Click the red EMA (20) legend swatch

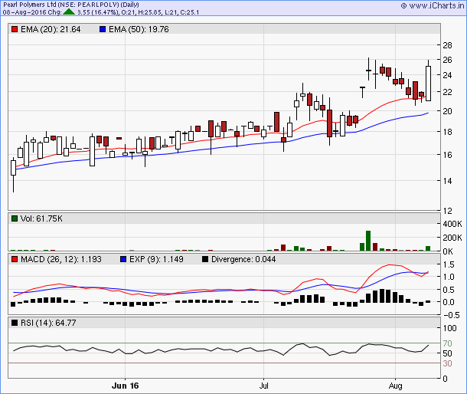[x=15, y=29]
